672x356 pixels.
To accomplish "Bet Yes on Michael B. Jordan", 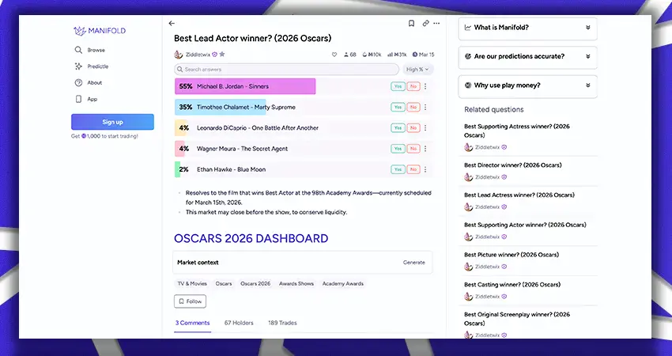I will [398, 86].
